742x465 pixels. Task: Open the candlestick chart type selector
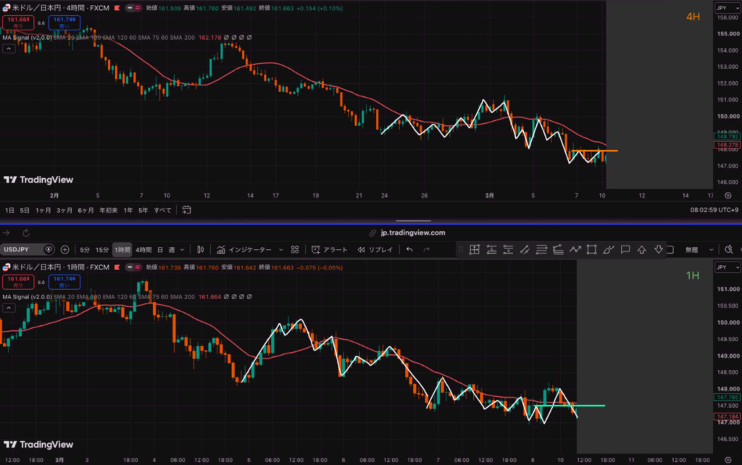pos(201,249)
